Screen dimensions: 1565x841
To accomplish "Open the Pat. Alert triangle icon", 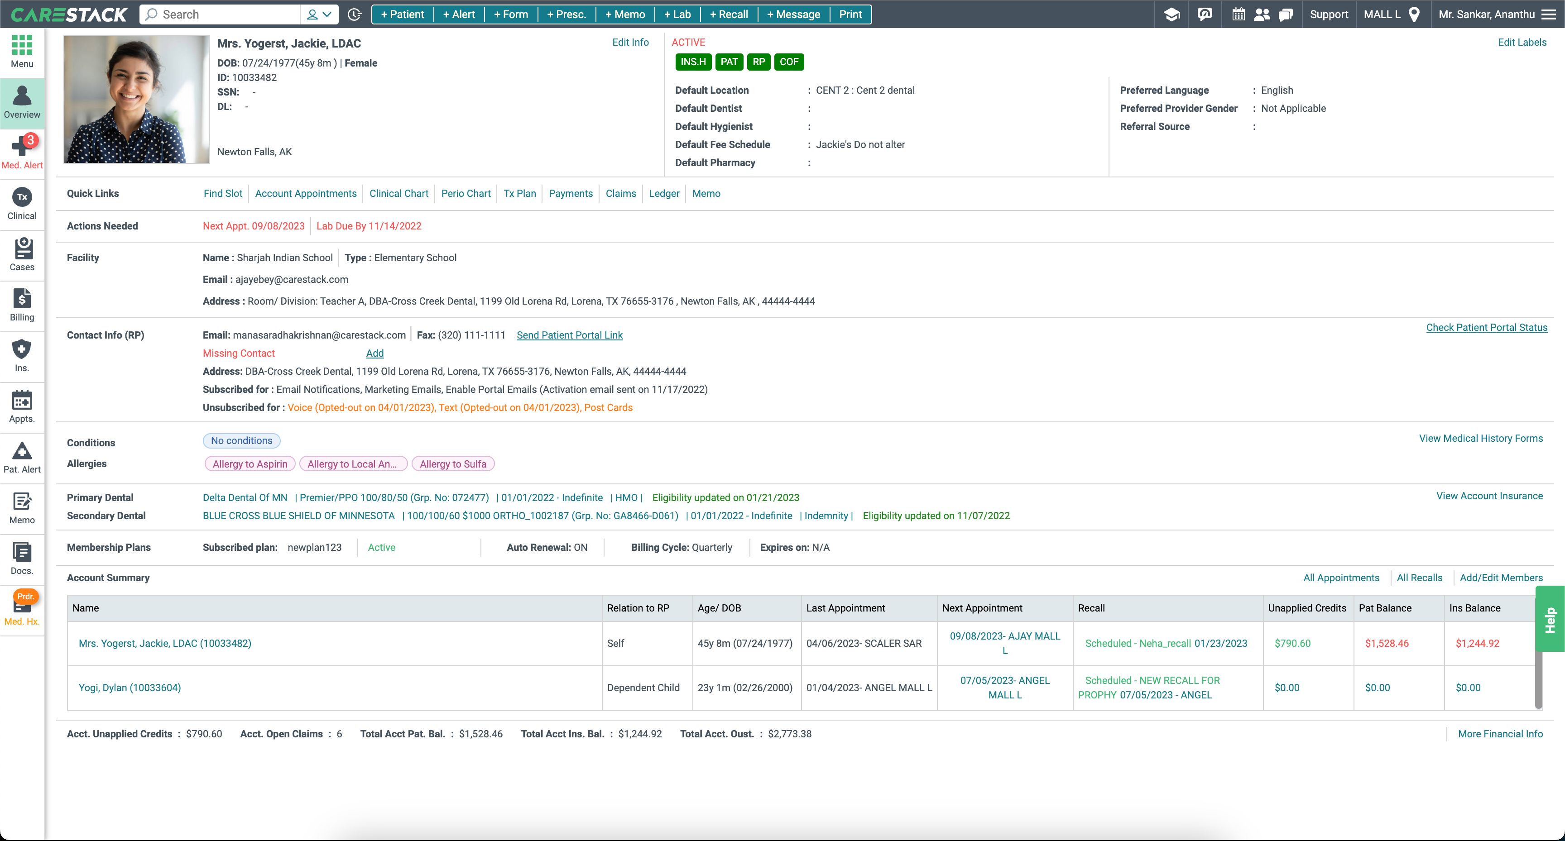I will click(22, 458).
